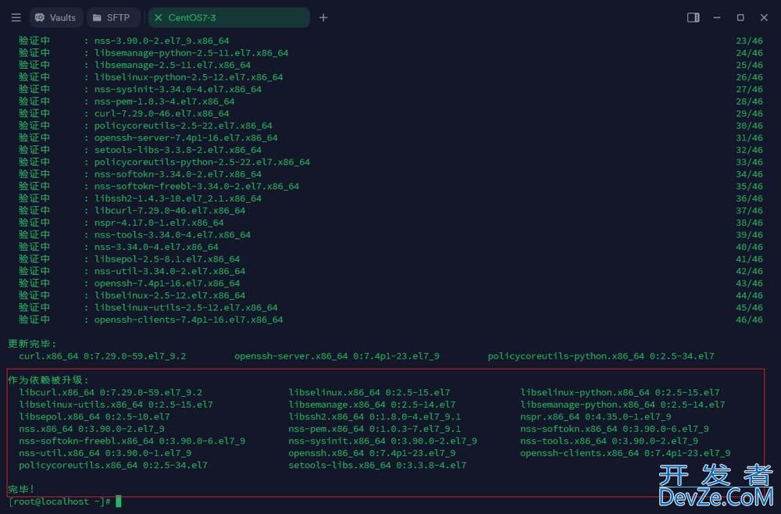Select the CentOS7-3 session tab
The width and height of the screenshot is (781, 514).
[229, 17]
